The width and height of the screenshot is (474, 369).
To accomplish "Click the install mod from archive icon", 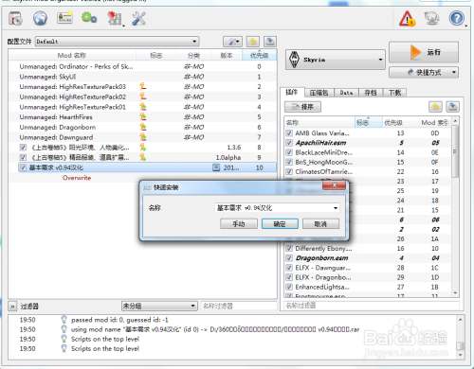I will pos(15,18).
